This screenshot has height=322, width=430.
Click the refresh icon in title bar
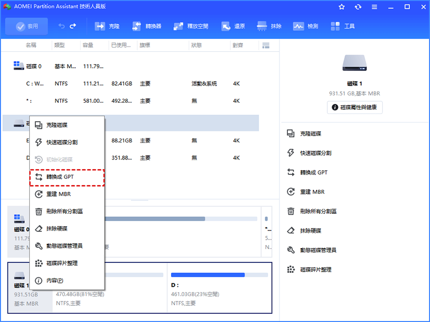pyautogui.click(x=358, y=7)
